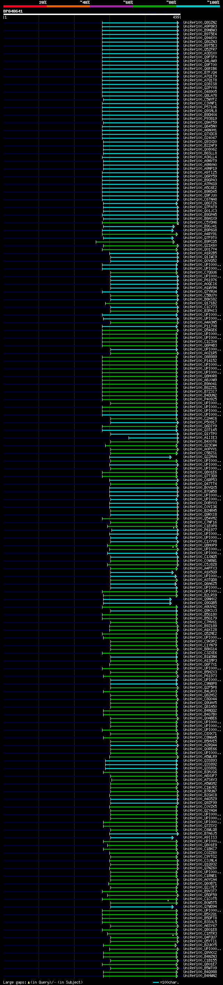
Task: Select the UniRef100_P11708 label
Action: 200,326
